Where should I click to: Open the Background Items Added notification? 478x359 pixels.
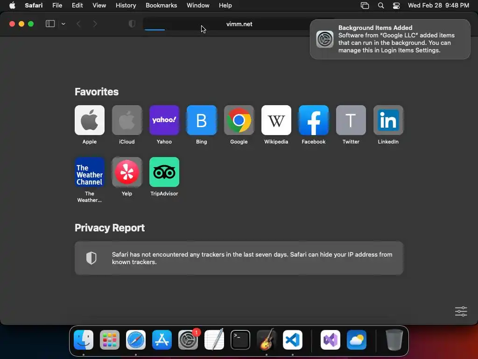click(x=390, y=39)
